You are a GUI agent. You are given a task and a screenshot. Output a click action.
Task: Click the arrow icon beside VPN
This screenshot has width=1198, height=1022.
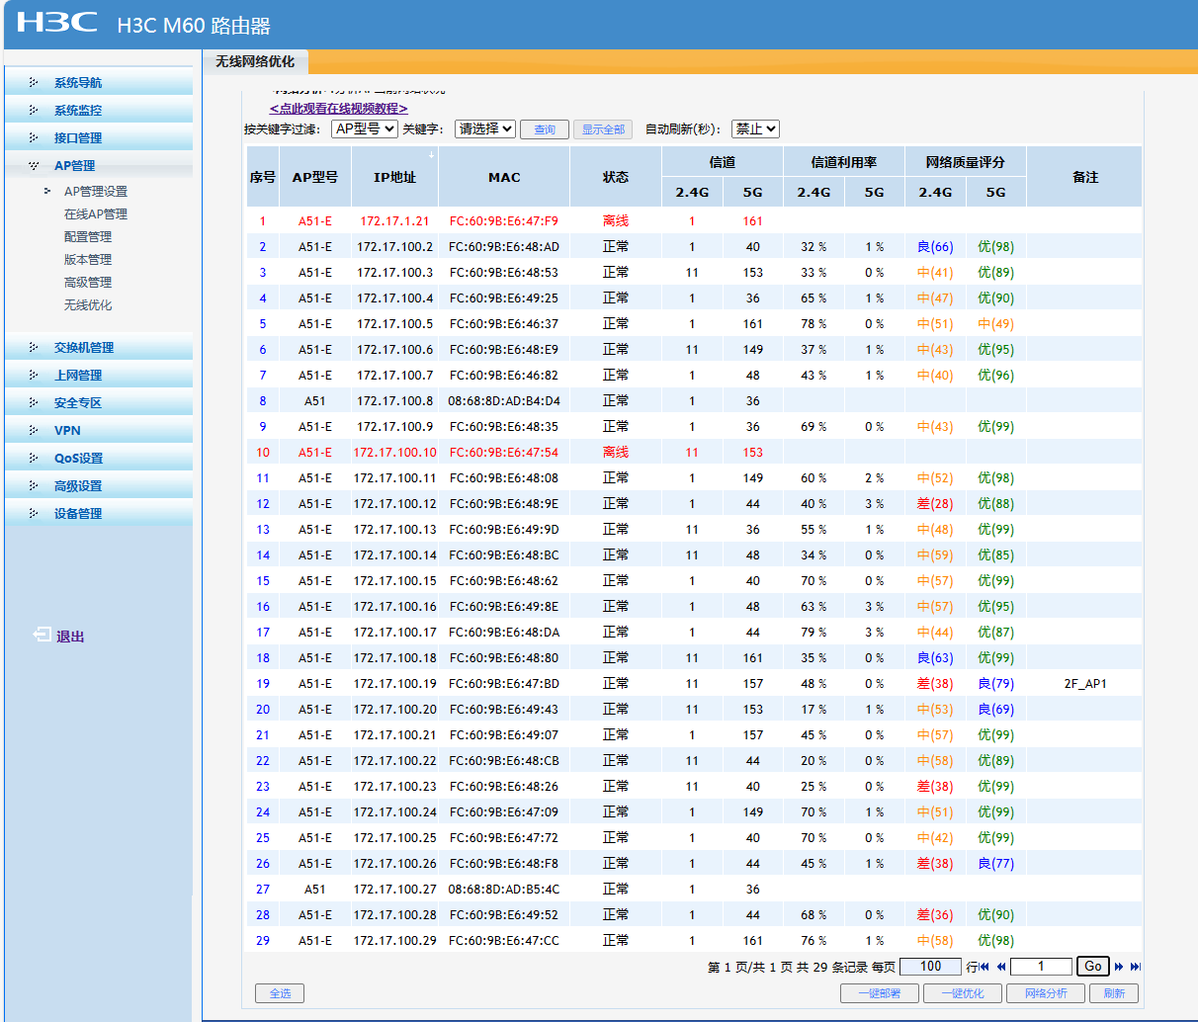click(x=34, y=431)
